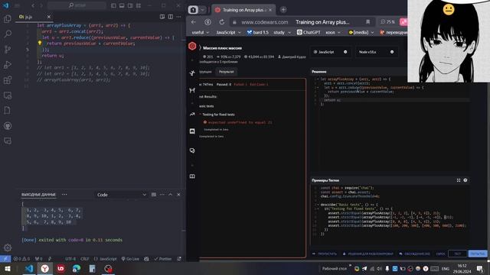
Task: Open the useful bookmarks folder dropdown
Action: tap(201, 32)
